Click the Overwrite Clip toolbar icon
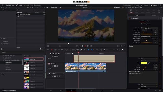The image size is (163, 92). point(70,50)
